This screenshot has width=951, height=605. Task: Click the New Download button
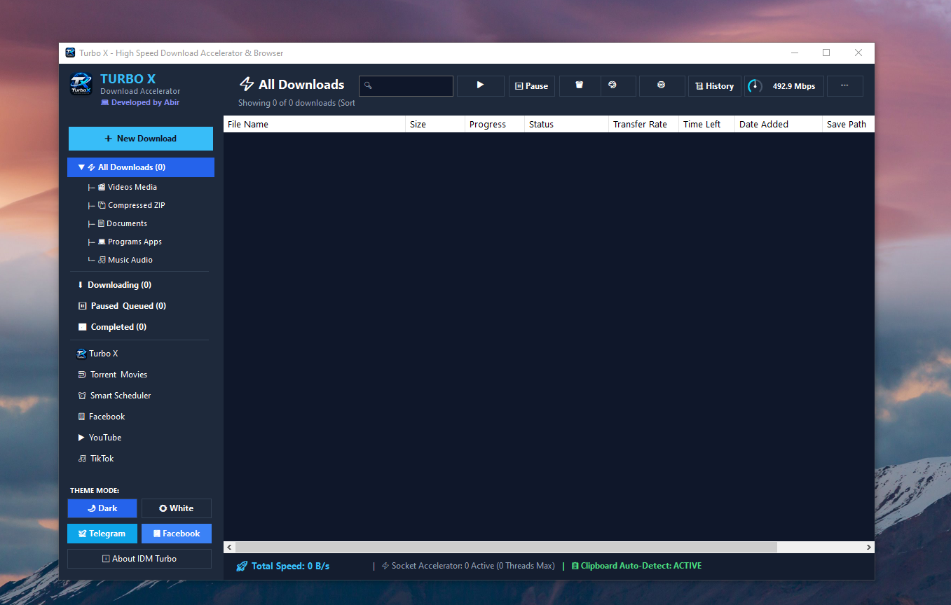[141, 139]
